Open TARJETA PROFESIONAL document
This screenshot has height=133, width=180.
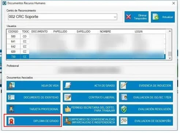33,109
